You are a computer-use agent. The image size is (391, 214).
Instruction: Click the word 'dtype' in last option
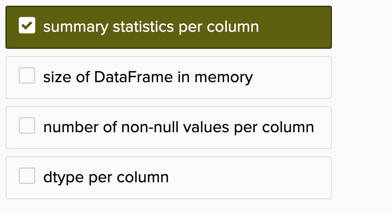coord(64,178)
